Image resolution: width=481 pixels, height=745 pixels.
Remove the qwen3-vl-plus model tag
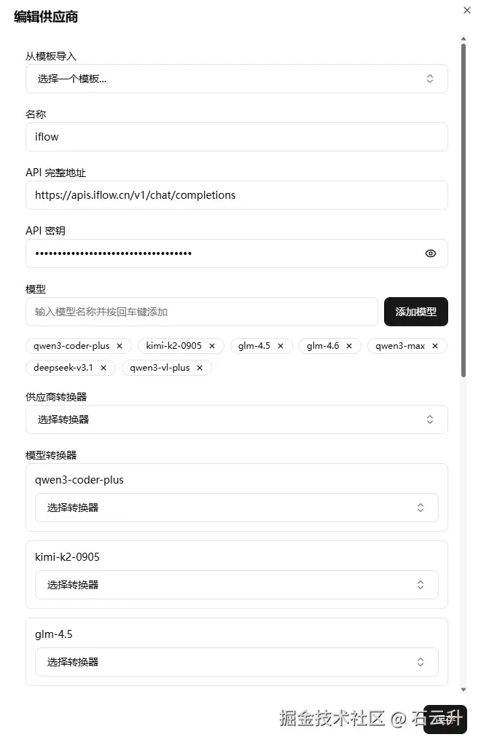coord(200,368)
